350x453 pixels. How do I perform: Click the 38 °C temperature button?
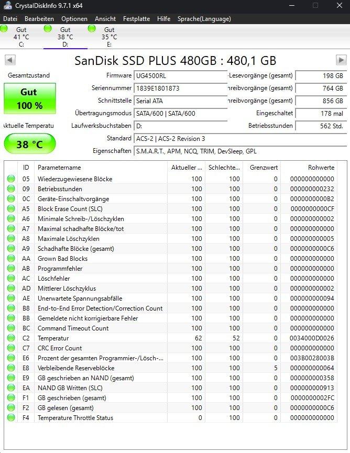30,143
